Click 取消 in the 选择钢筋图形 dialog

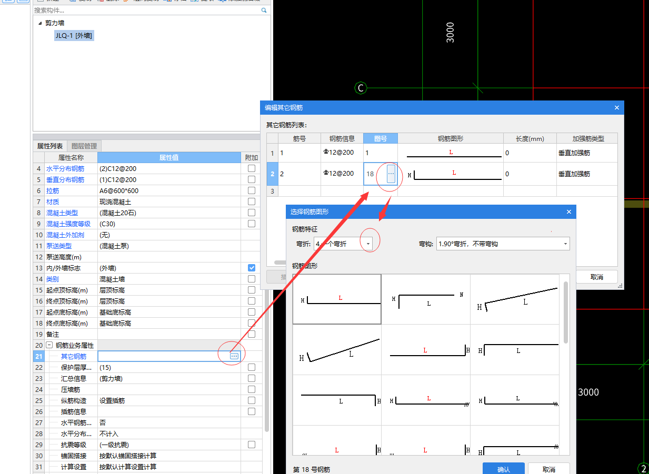point(549,469)
